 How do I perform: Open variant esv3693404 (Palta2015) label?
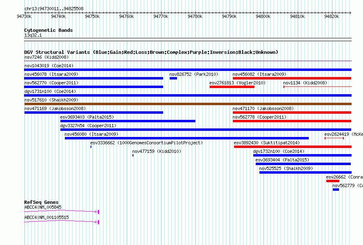(282, 160)
